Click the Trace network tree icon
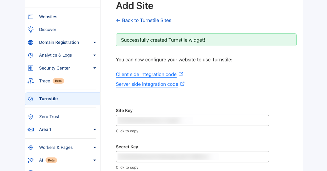Viewport: 327px width, 171px height. (31, 81)
